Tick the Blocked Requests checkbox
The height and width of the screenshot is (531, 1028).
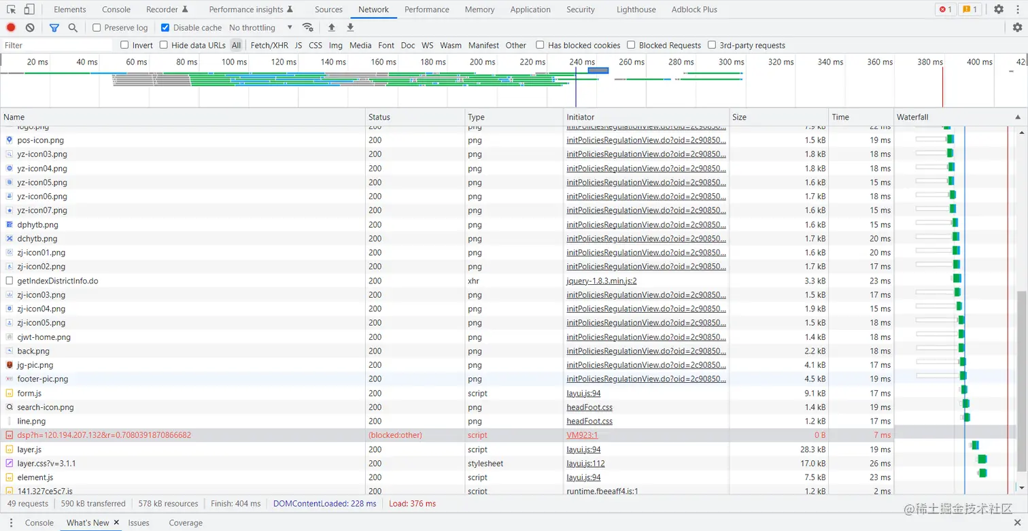pos(631,46)
